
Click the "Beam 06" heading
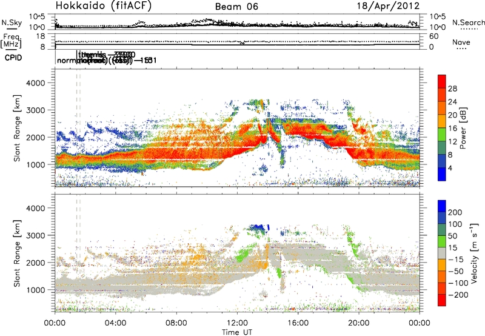click(236, 7)
